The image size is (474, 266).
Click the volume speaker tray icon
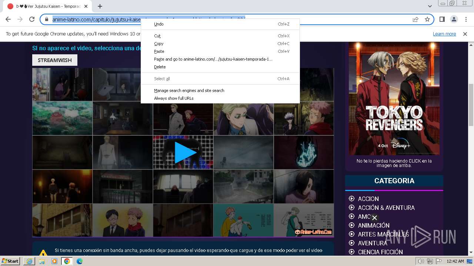pos(421,261)
